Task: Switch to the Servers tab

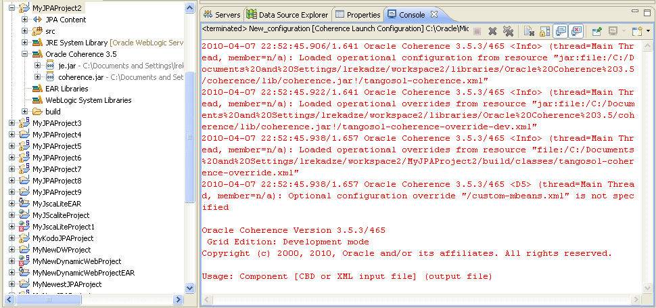Action: [x=222, y=15]
